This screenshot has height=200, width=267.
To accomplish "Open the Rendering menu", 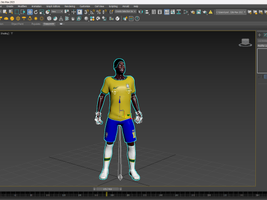I will [x=70, y=6].
